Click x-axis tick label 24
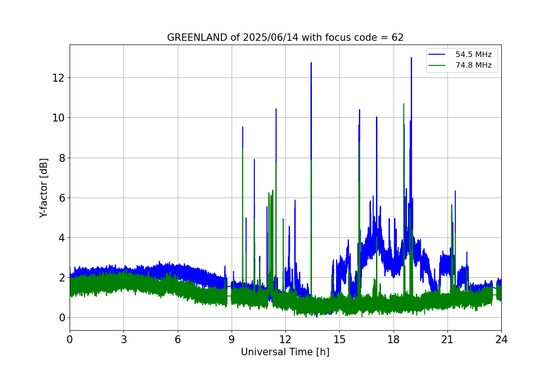The image size is (557, 371). (x=501, y=339)
